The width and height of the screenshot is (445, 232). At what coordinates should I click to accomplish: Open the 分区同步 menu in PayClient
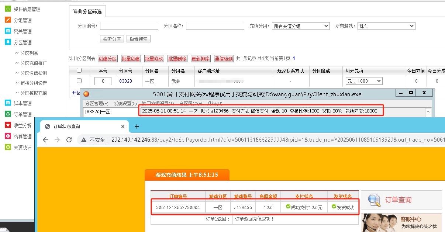pyautogui.click(x=190, y=104)
